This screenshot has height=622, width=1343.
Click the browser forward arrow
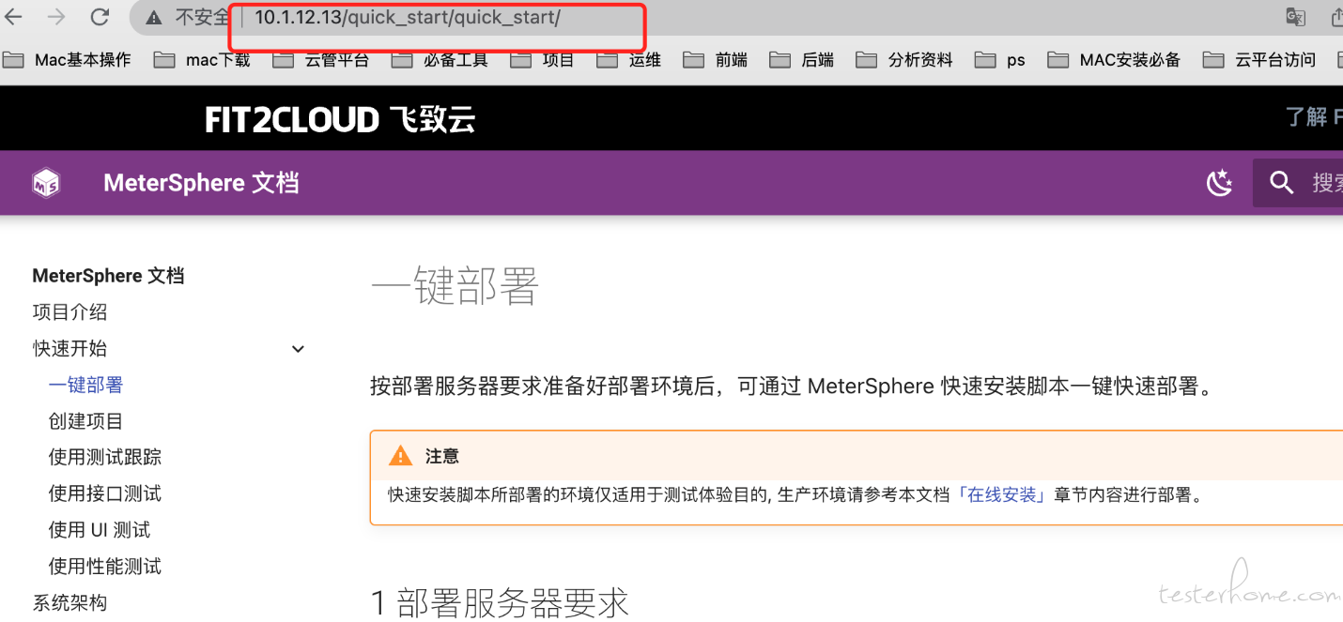[x=56, y=17]
